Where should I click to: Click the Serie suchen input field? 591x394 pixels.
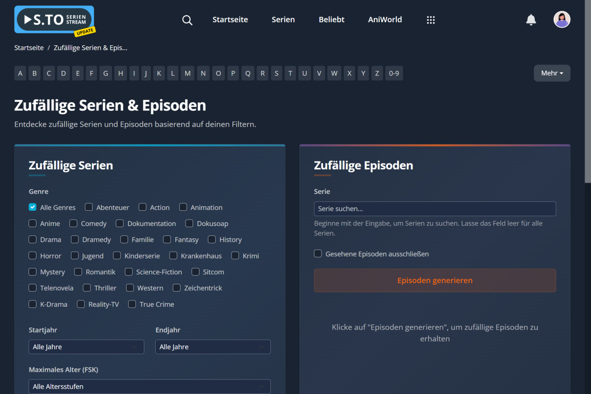[x=435, y=208]
